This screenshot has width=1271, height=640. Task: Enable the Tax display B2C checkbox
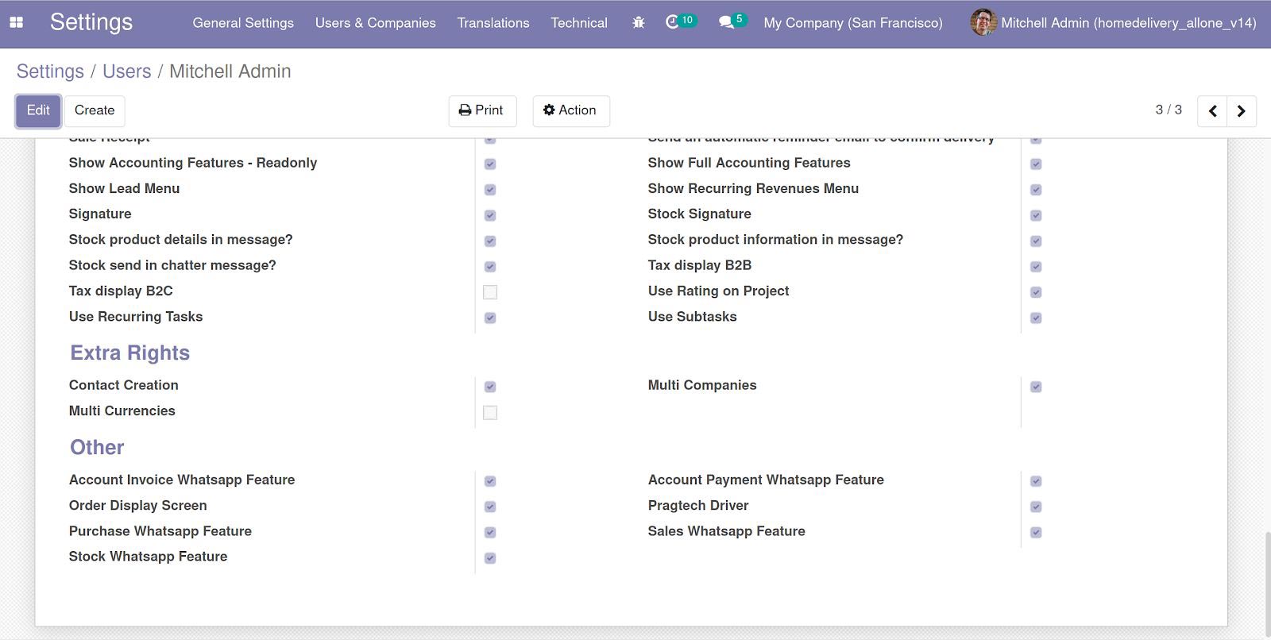tap(490, 292)
